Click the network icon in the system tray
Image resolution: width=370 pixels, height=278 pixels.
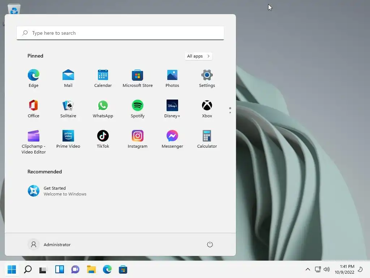[x=318, y=269]
